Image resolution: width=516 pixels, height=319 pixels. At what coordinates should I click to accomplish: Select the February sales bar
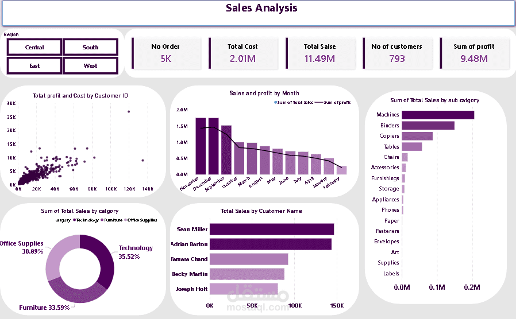click(x=341, y=170)
